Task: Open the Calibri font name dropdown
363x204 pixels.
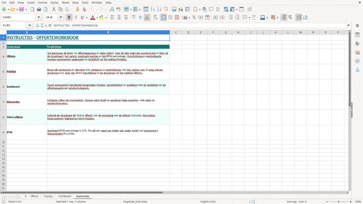Action: [x=39, y=18]
